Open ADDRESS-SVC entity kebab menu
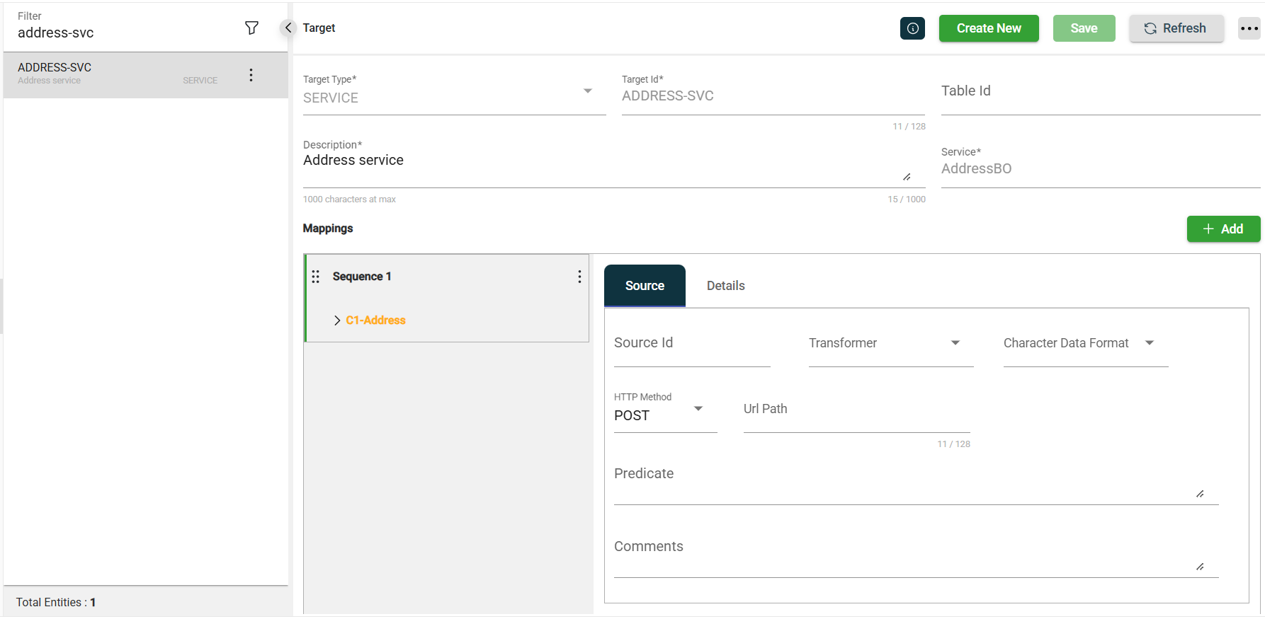 click(251, 75)
